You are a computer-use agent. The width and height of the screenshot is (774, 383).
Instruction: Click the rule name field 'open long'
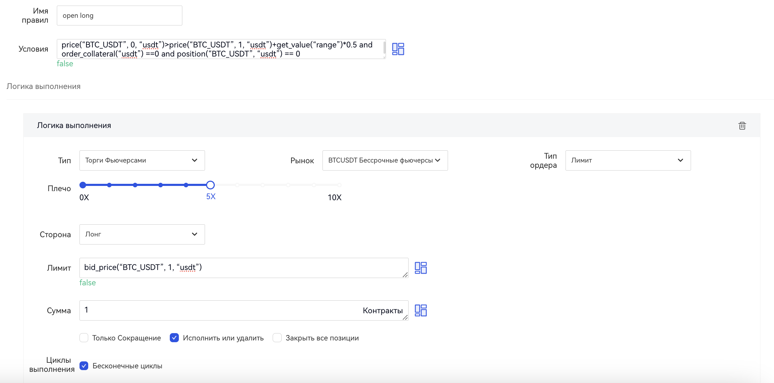coord(119,16)
